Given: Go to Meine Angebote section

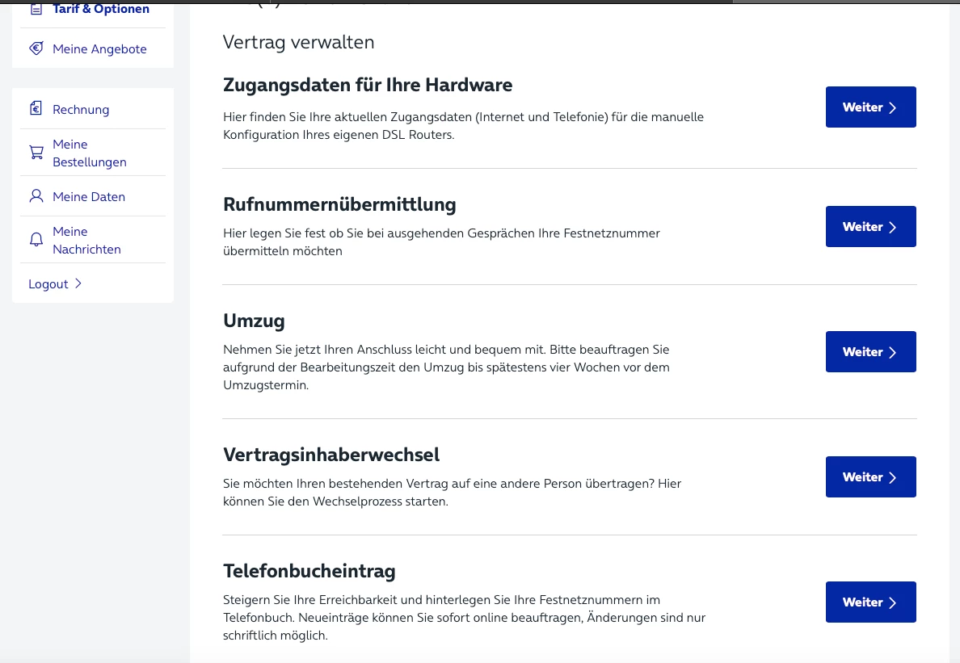Looking at the screenshot, I should tap(99, 49).
